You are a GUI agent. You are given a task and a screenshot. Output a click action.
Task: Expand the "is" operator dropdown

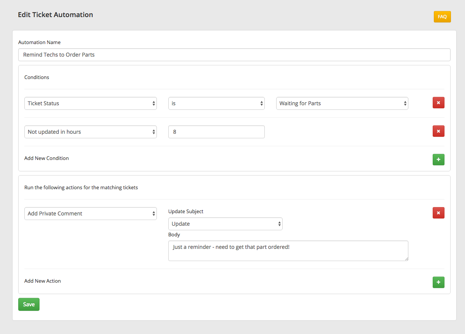[x=216, y=103]
